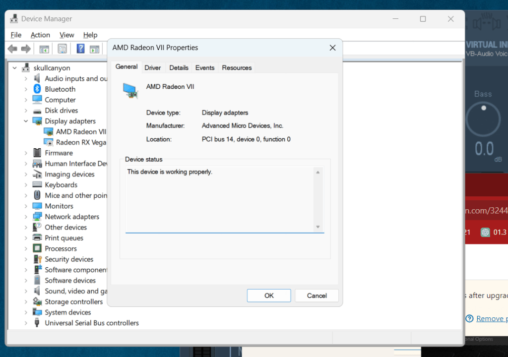Expand the Processors node chevron

pyautogui.click(x=26, y=248)
